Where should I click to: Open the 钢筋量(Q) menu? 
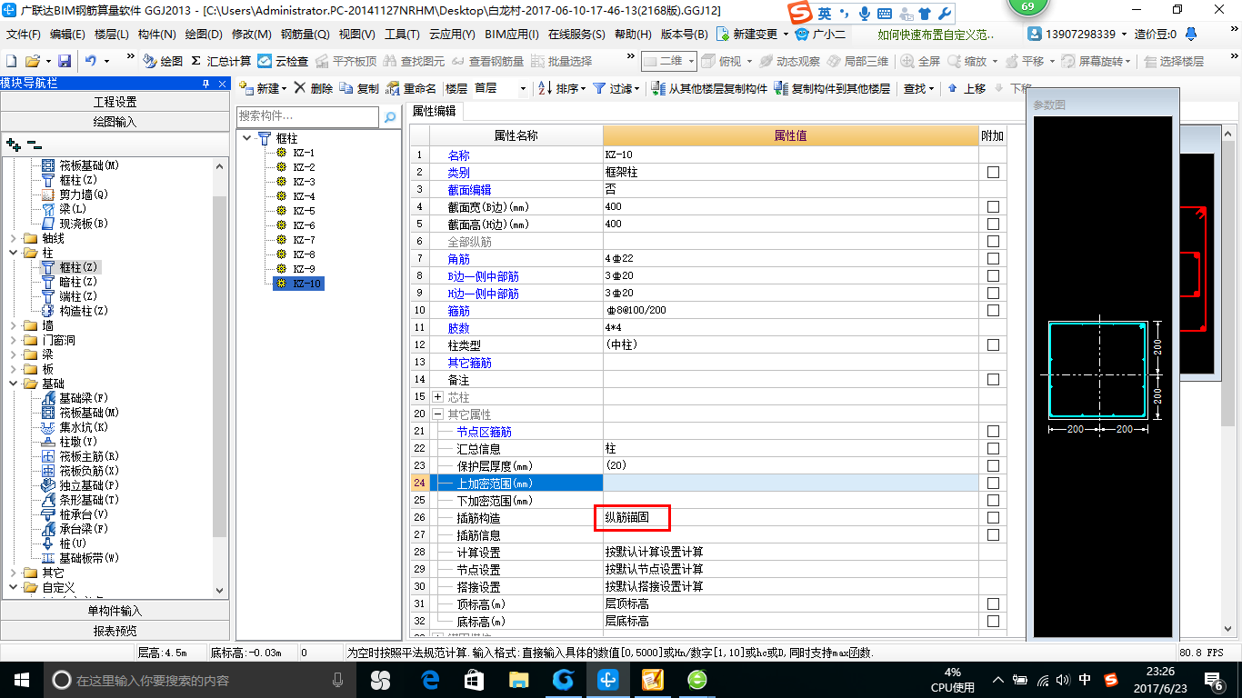pyautogui.click(x=305, y=34)
